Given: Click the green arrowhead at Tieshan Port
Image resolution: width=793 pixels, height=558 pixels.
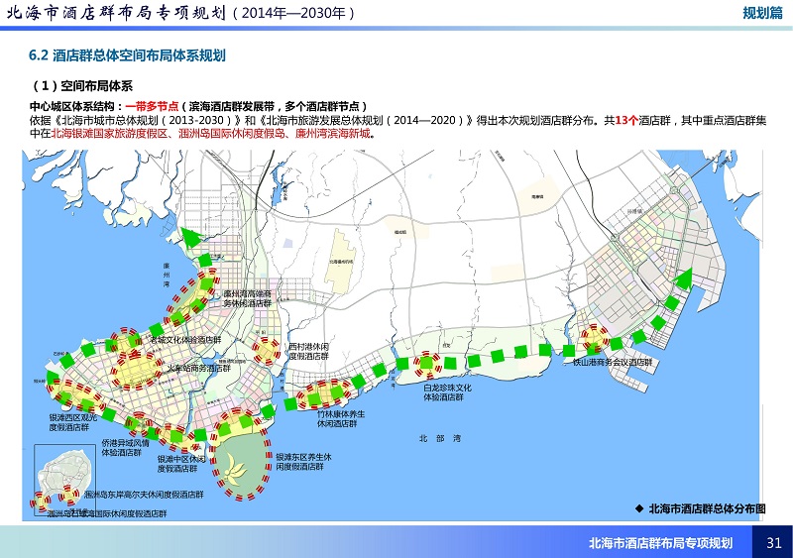Looking at the screenshot, I should 682,279.
